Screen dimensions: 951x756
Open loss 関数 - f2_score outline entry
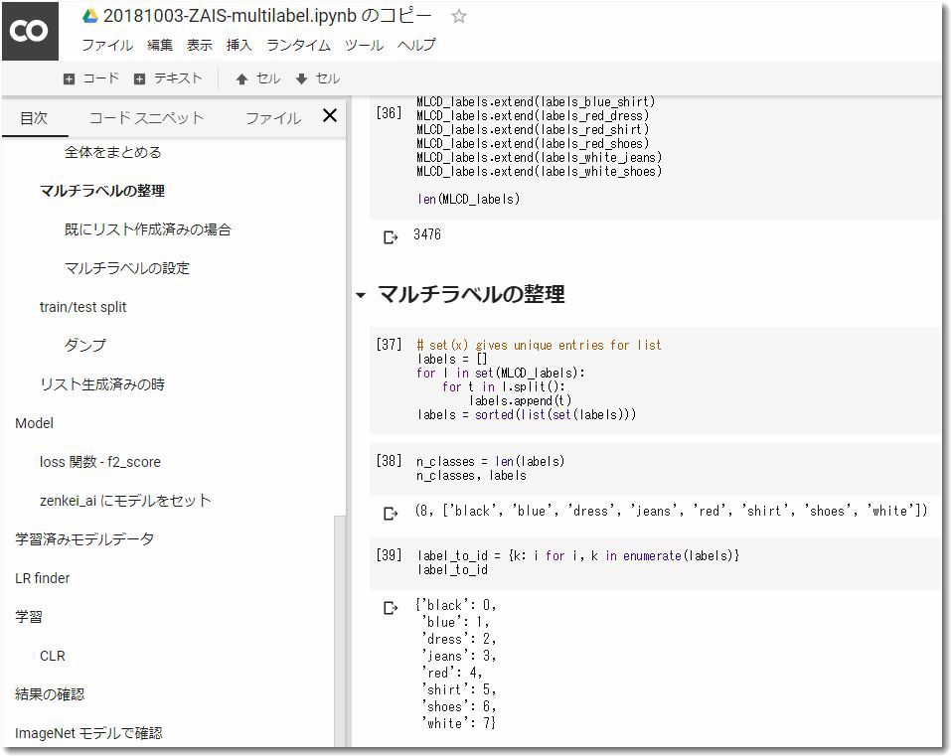click(x=99, y=462)
